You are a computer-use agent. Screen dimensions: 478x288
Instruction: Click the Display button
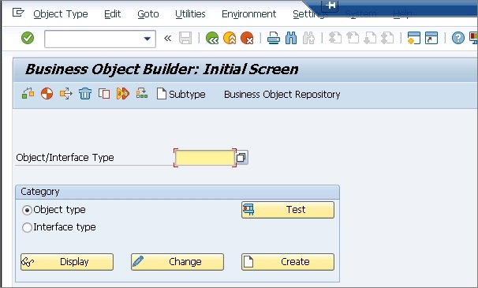67,262
